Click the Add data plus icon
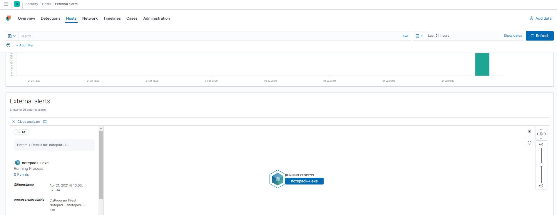The height and width of the screenshot is (215, 557). click(x=531, y=18)
